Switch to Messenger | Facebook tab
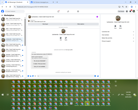Screen dimensions: 138x110 click(17, 2)
